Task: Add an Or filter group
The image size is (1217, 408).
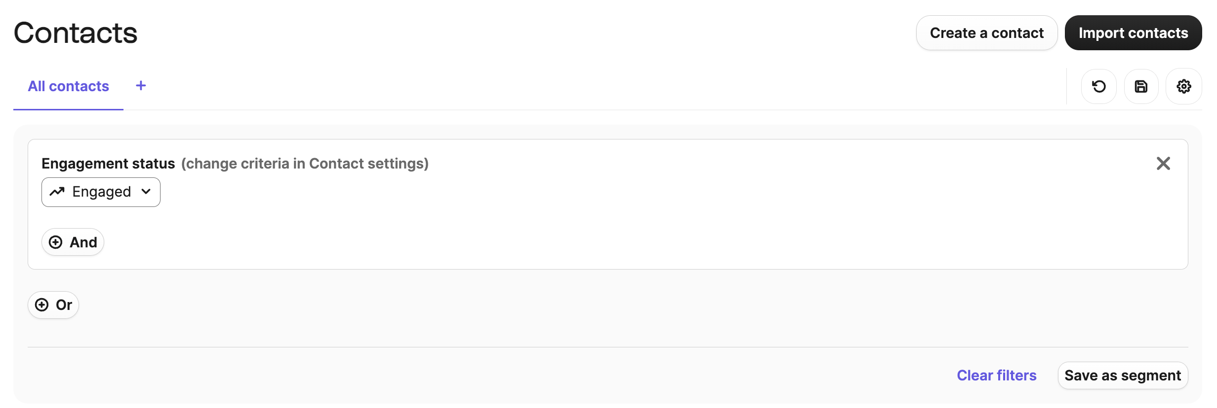Action: [53, 305]
